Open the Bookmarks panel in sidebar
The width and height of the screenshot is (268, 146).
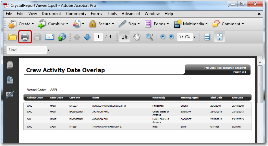pyautogui.click(x=10, y=80)
